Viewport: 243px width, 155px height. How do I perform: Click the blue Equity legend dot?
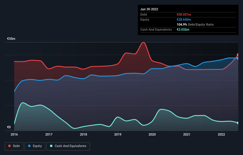(29, 146)
